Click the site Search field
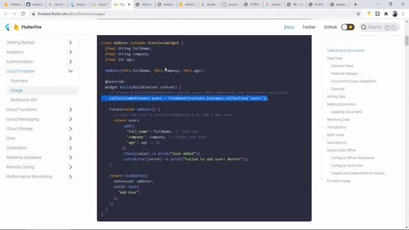Viewport: 409px width, 230px height. [379, 27]
